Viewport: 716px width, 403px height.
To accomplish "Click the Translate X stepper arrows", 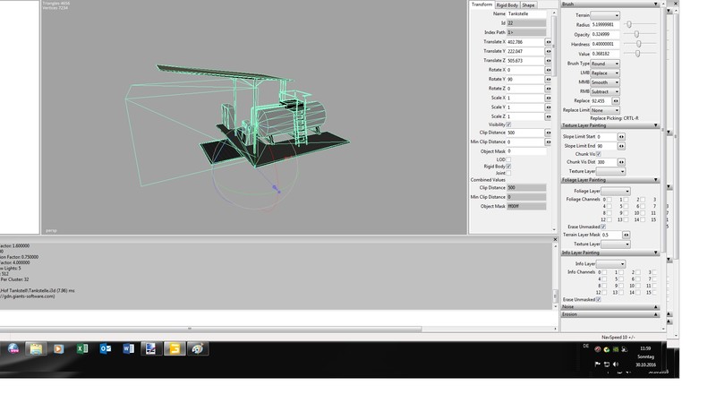I will pos(547,42).
